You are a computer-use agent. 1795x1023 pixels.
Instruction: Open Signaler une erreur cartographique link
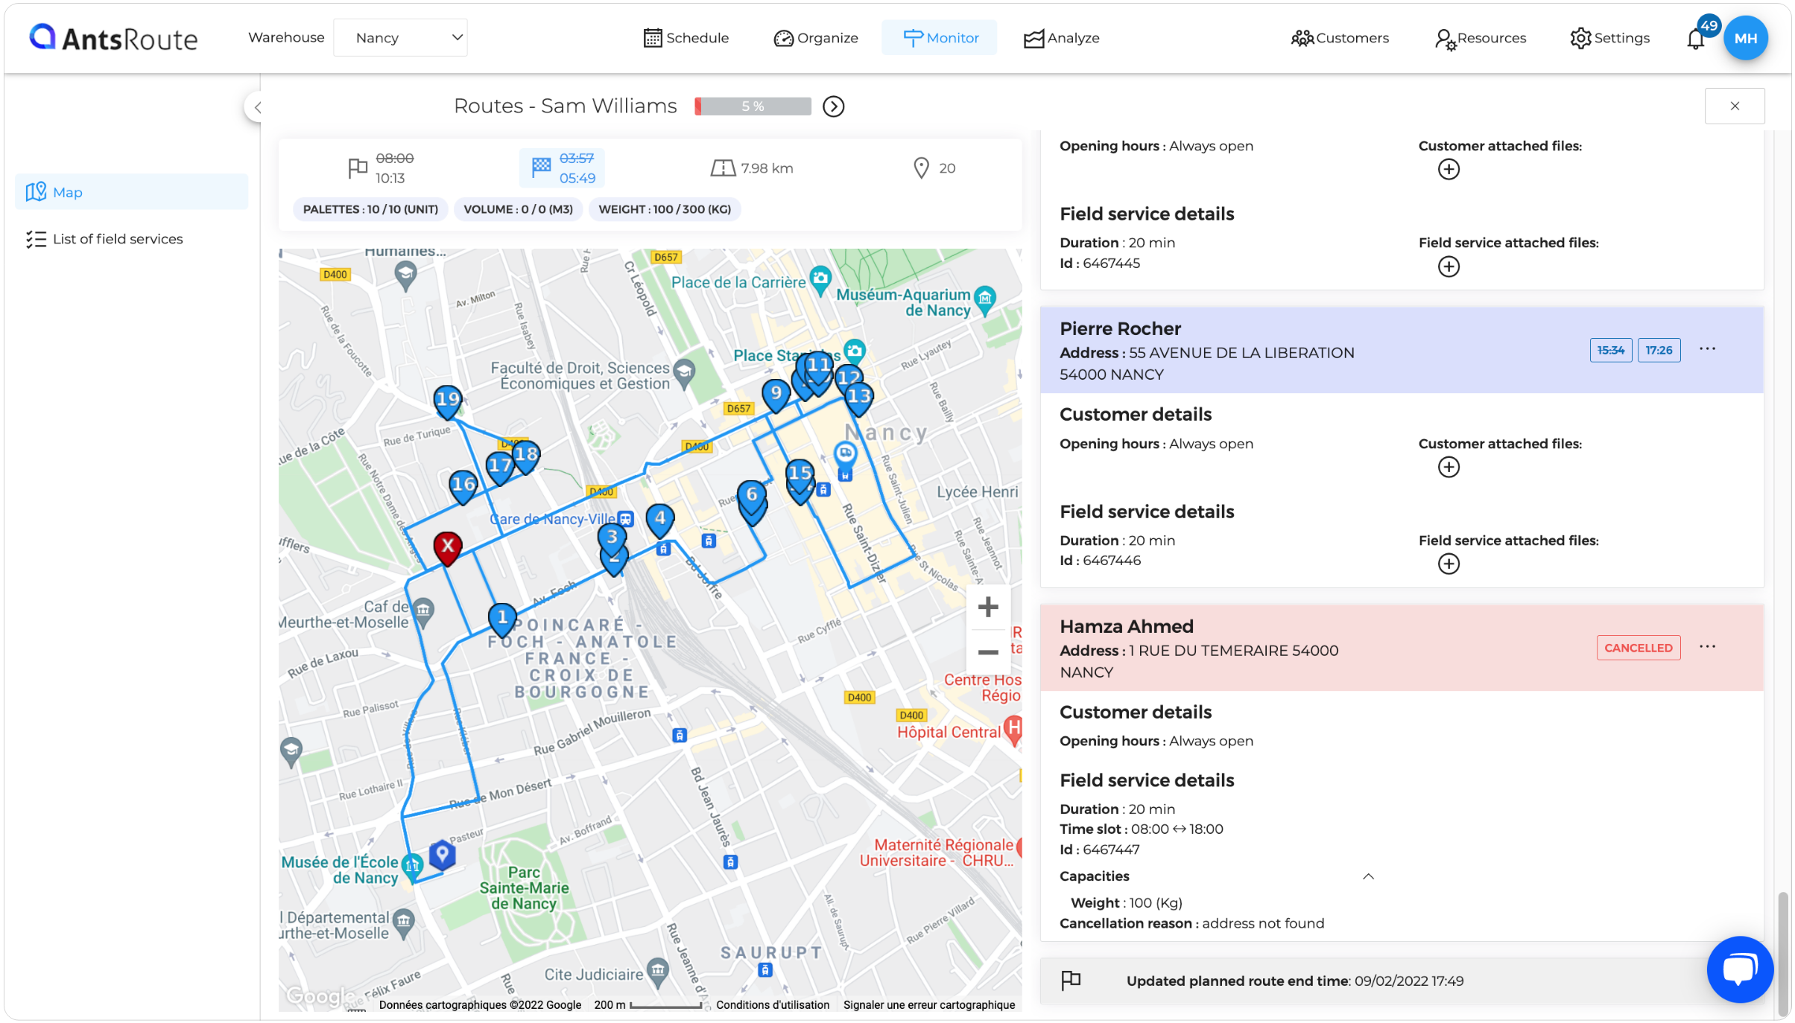(929, 1004)
